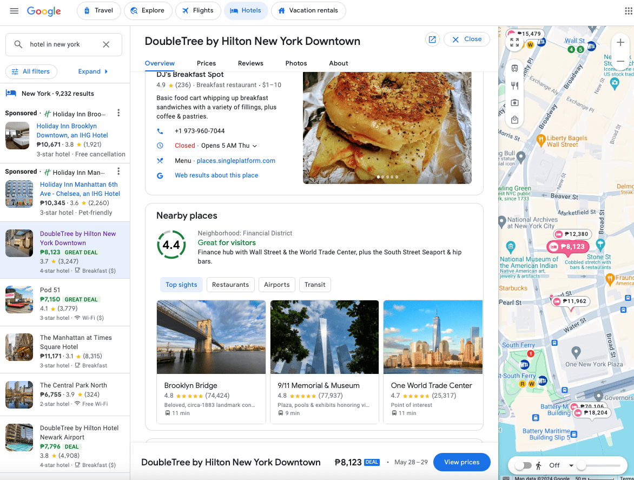The height and width of the screenshot is (480, 634).
Task: Open travel mode dropdown next to Off
Action: pos(571,465)
